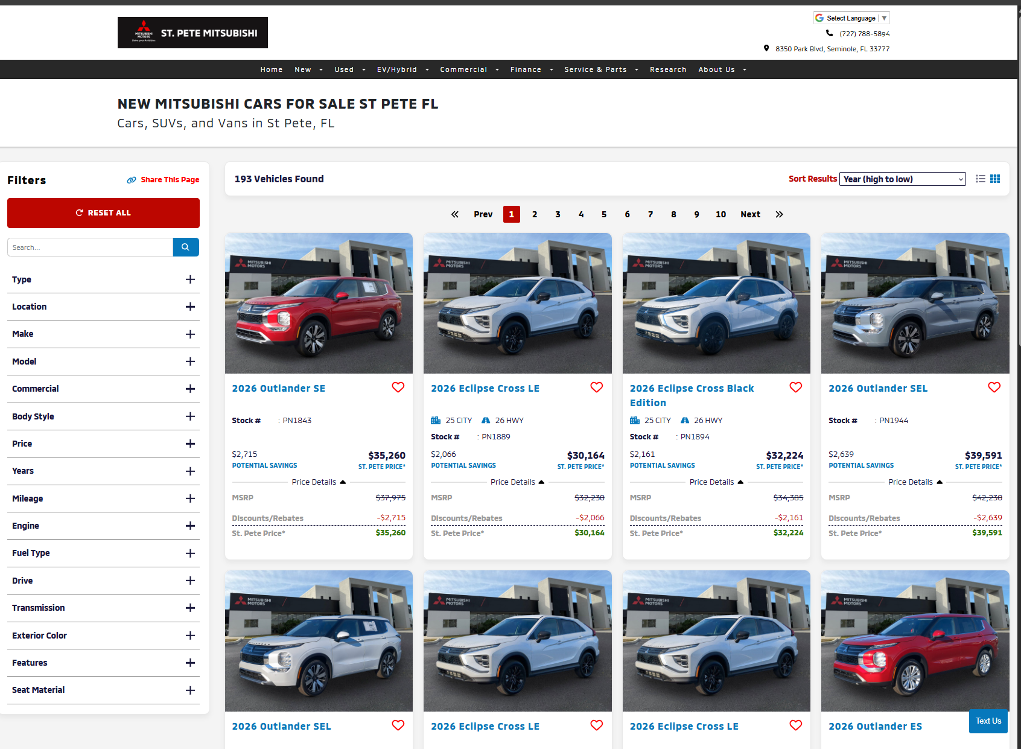Open the 2026 Eclipse Cross Black Edition link
This screenshot has height=749, width=1021.
point(692,396)
